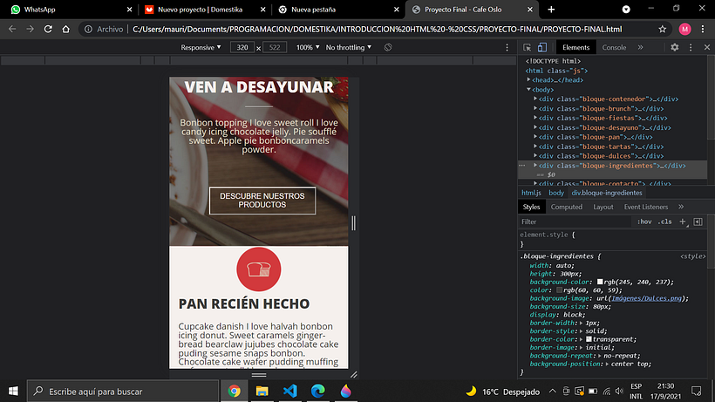This screenshot has width=715, height=402.
Task: Expand the bloque-pan div
Action: 535,137
